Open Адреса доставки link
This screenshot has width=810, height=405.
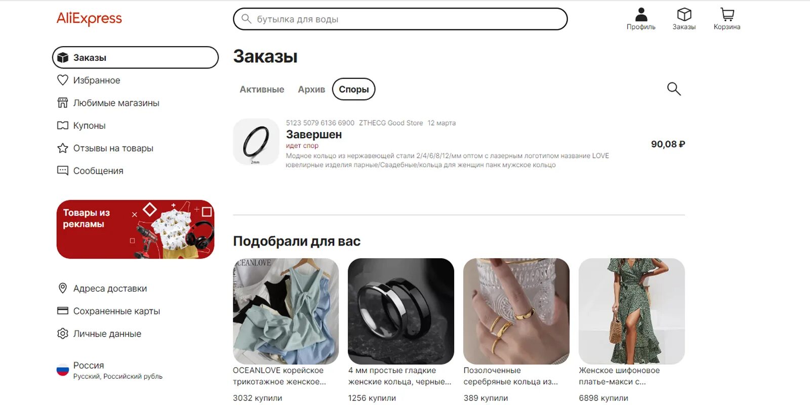102,289
